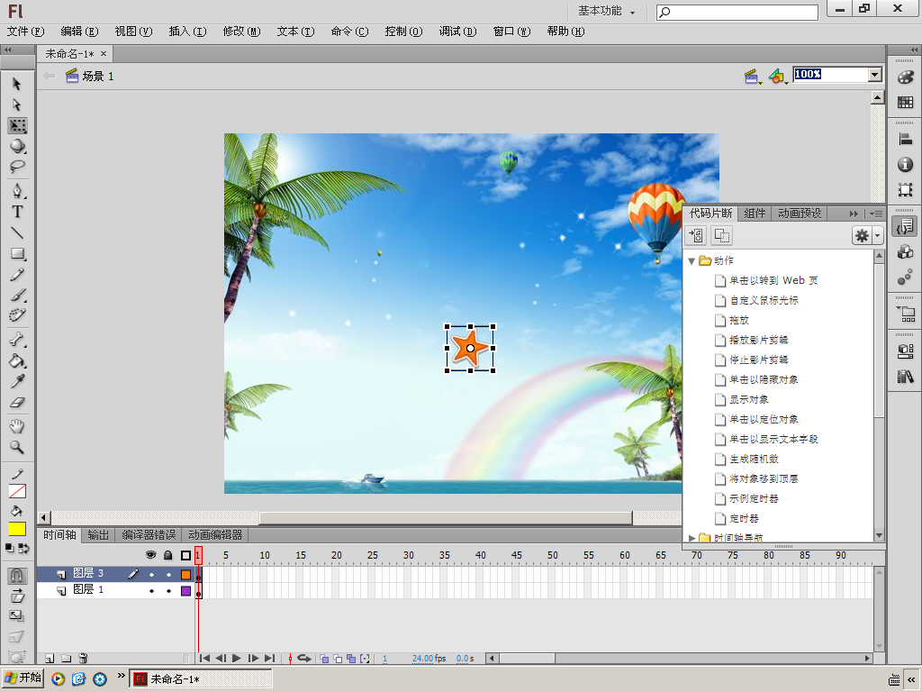The height and width of the screenshot is (692, 922).
Task: Open the 控制(O) menu
Action: 404,32
